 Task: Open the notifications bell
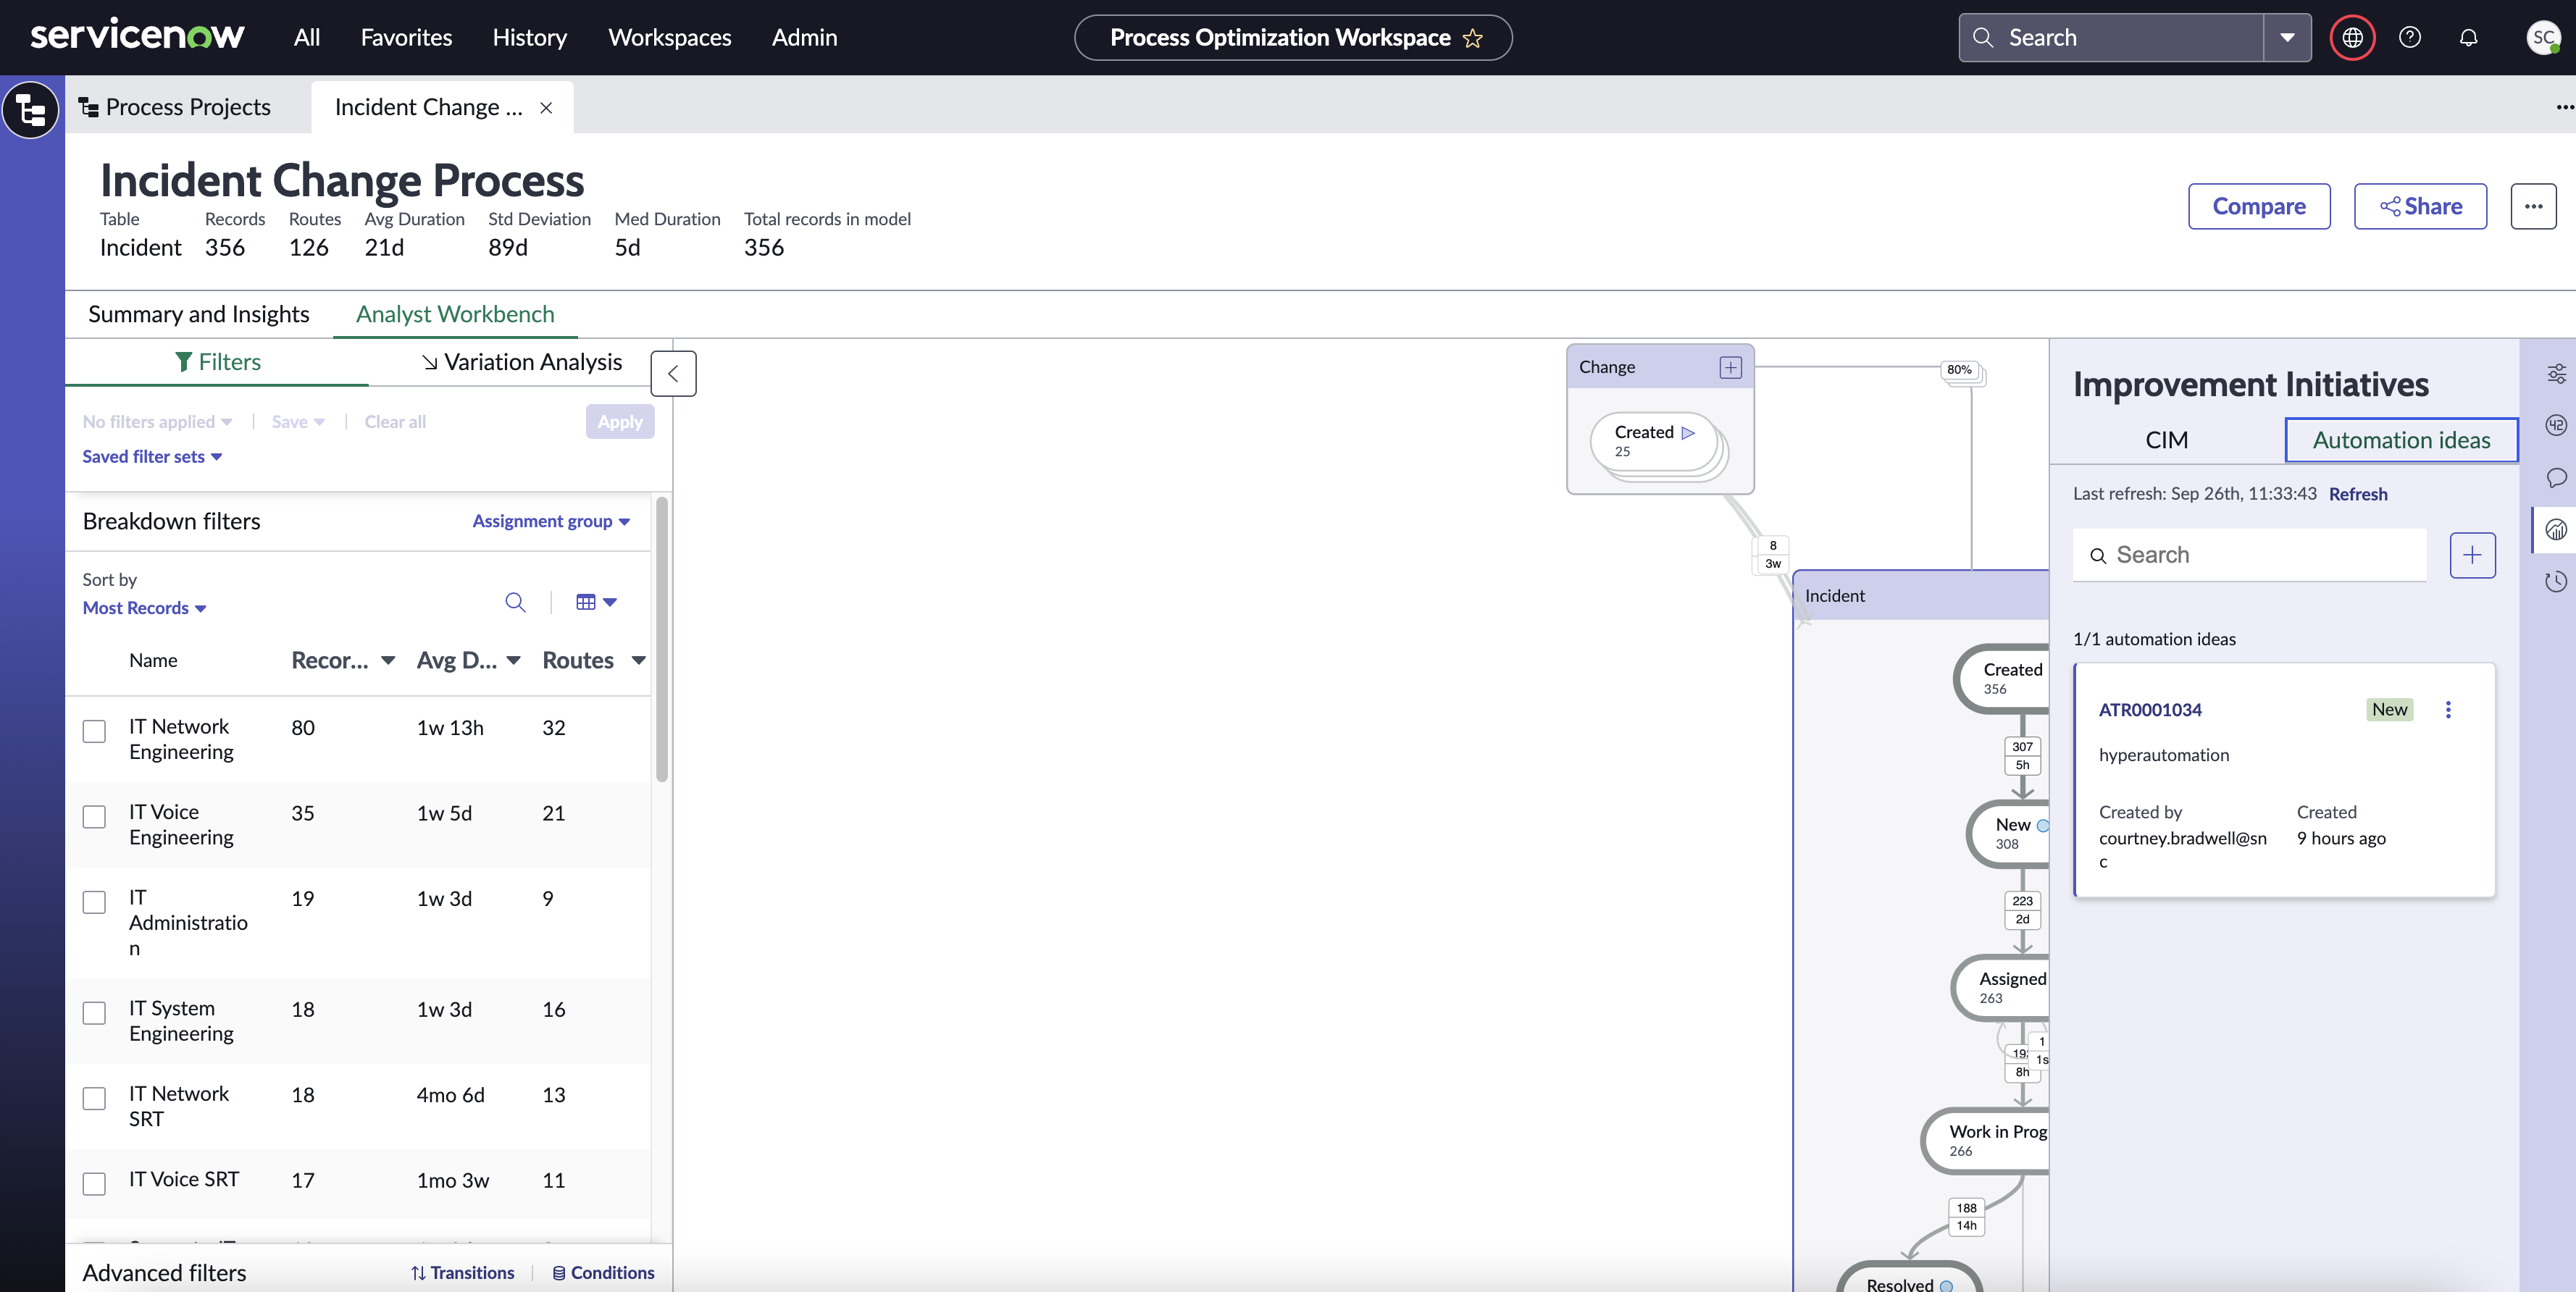click(2469, 38)
